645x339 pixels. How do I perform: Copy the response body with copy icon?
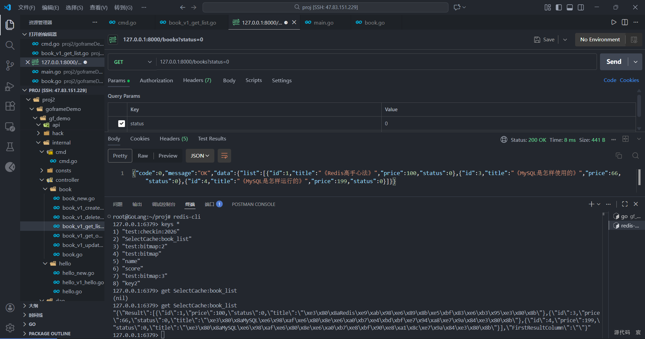pos(619,156)
